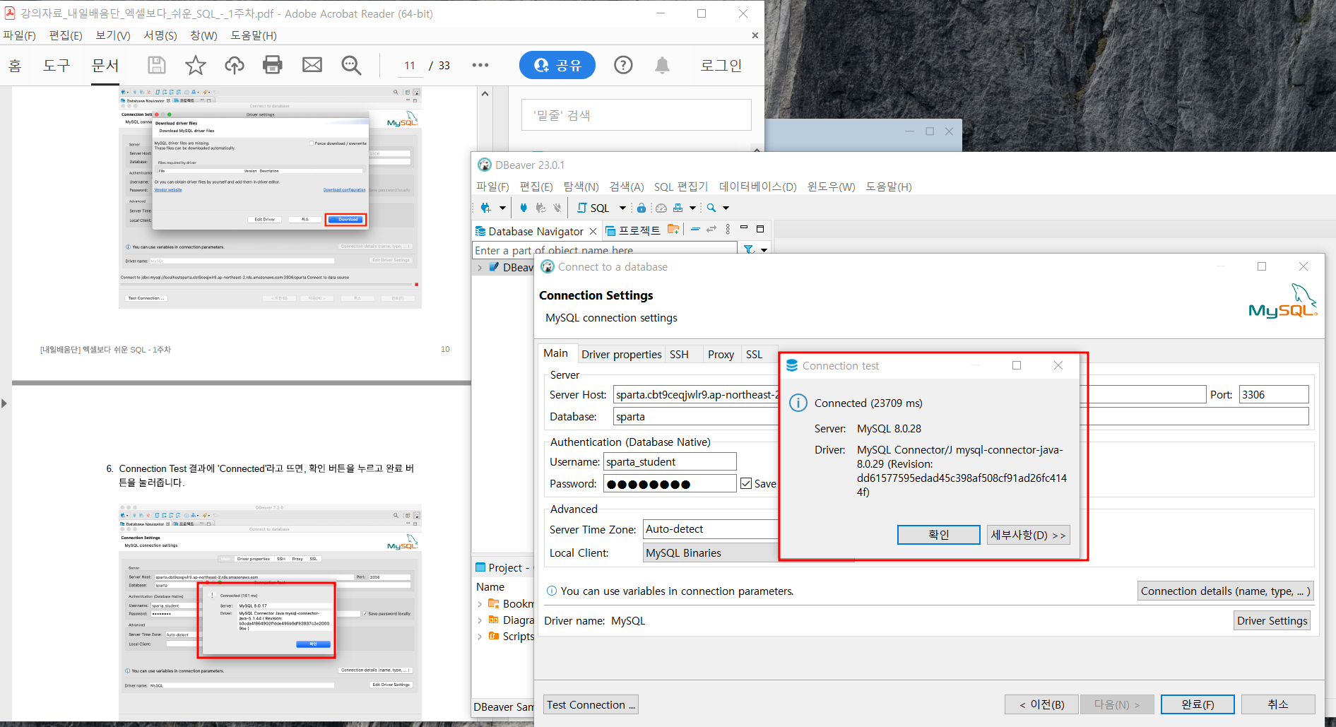Open the New Connection dropdown arrow
This screenshot has width=1336, height=727.
[502, 208]
